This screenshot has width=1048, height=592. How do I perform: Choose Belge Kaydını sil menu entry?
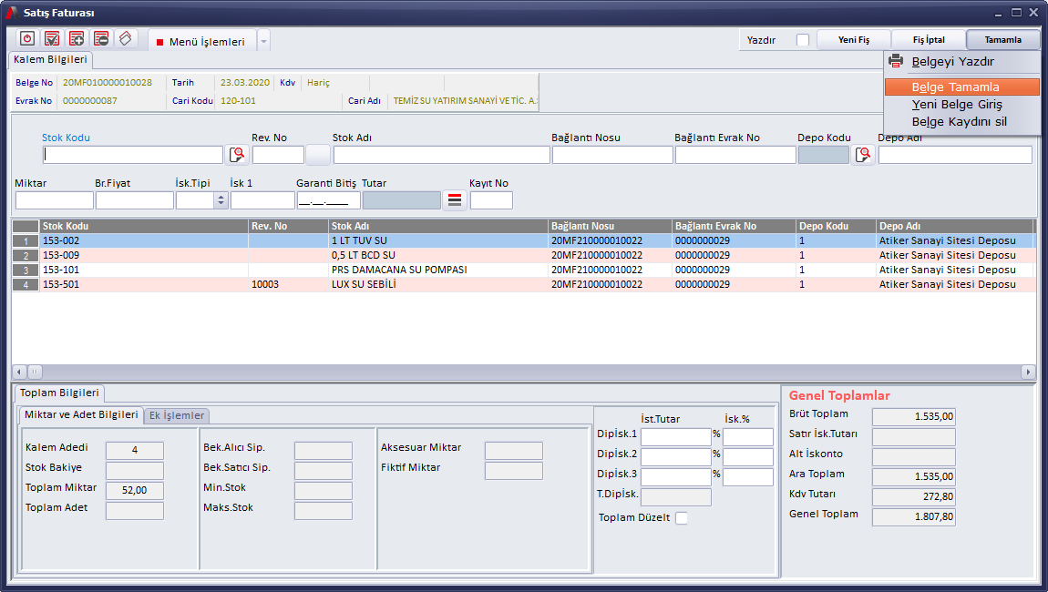[x=961, y=122]
